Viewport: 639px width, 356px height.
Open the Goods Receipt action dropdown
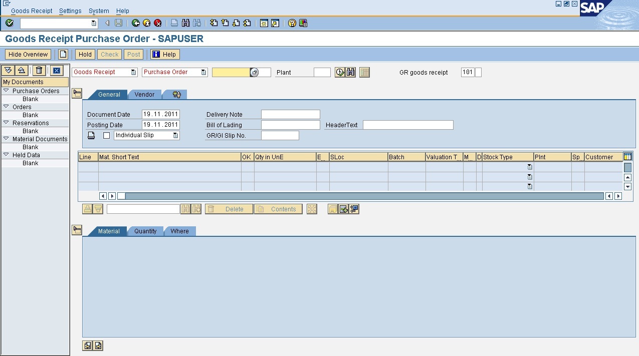[x=133, y=72]
